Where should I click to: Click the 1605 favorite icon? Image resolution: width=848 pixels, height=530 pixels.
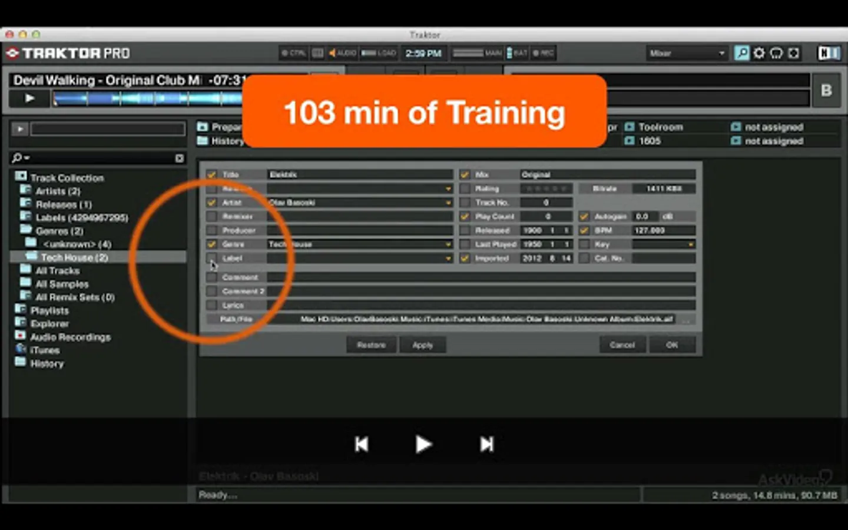[630, 141]
